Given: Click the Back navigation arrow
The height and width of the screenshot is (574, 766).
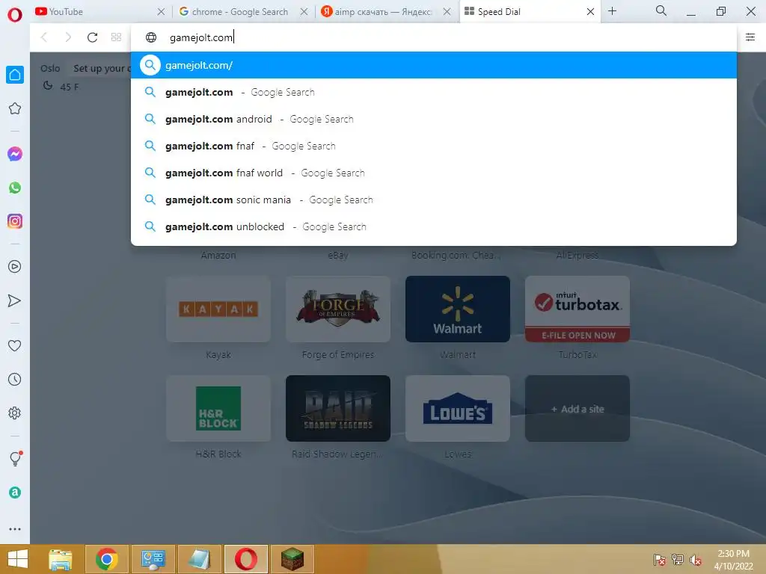Looking at the screenshot, I should pyautogui.click(x=44, y=37).
